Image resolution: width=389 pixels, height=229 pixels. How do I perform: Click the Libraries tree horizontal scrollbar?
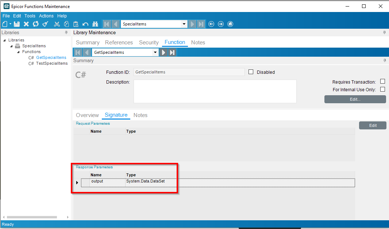(32, 217)
